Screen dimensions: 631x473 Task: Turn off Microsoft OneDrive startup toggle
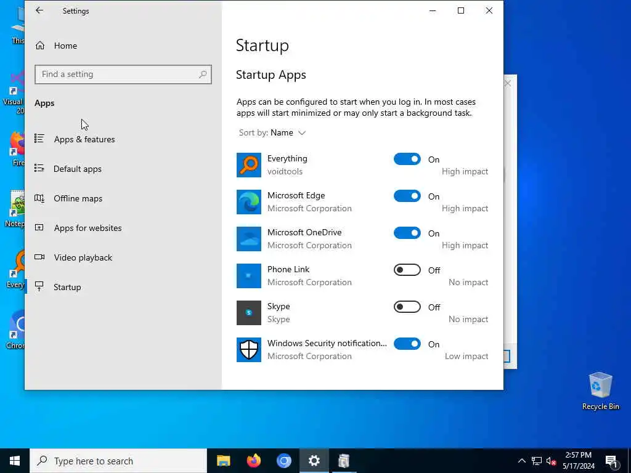[407, 233]
